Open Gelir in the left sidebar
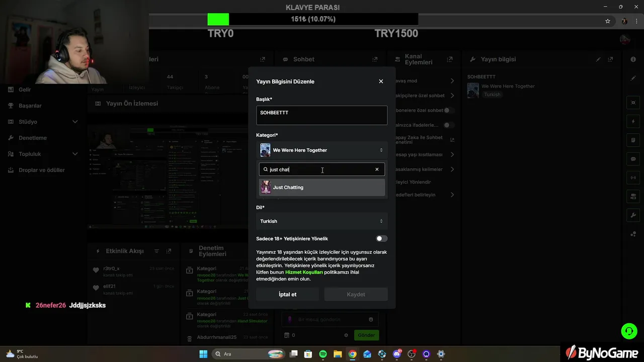The image size is (644, 362). (24, 89)
